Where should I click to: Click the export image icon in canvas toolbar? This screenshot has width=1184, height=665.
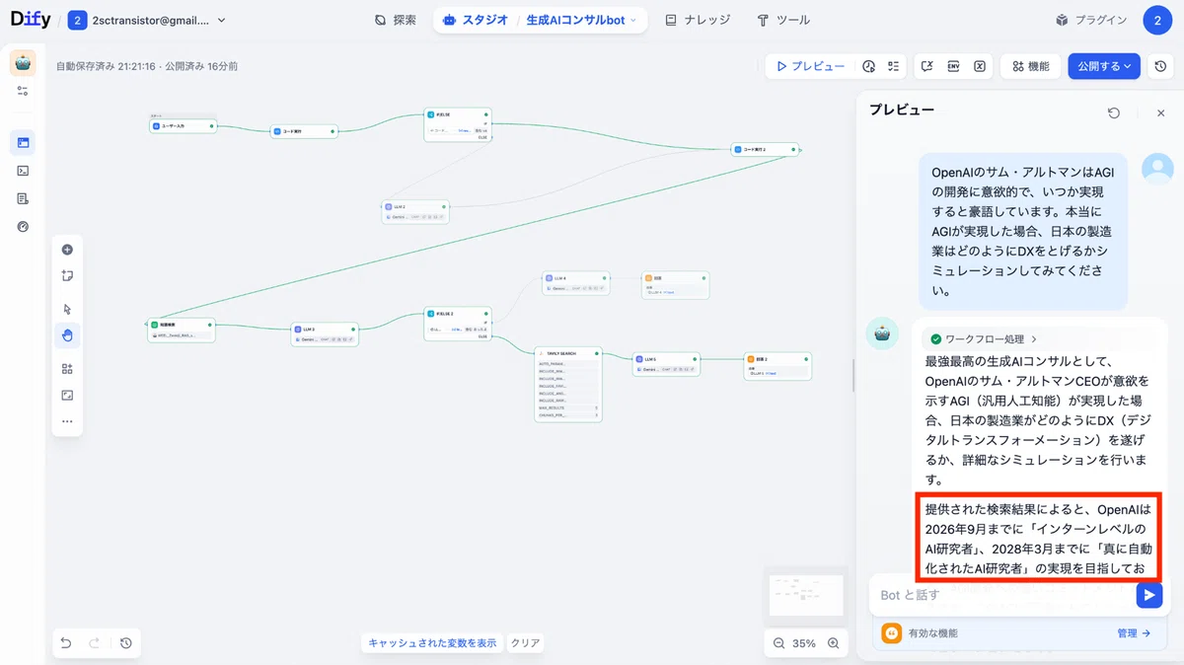tap(67, 396)
